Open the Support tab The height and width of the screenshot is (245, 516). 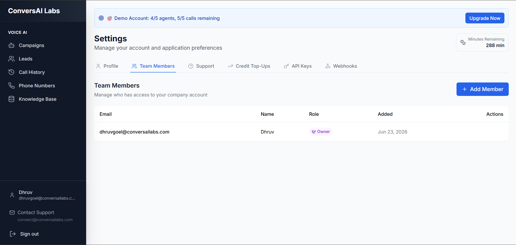(201, 66)
